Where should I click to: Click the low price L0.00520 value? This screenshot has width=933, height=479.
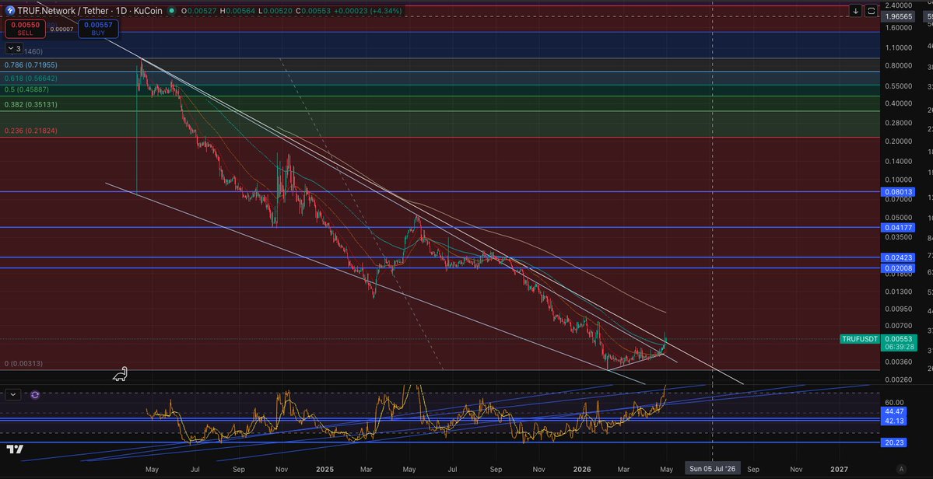click(x=275, y=11)
